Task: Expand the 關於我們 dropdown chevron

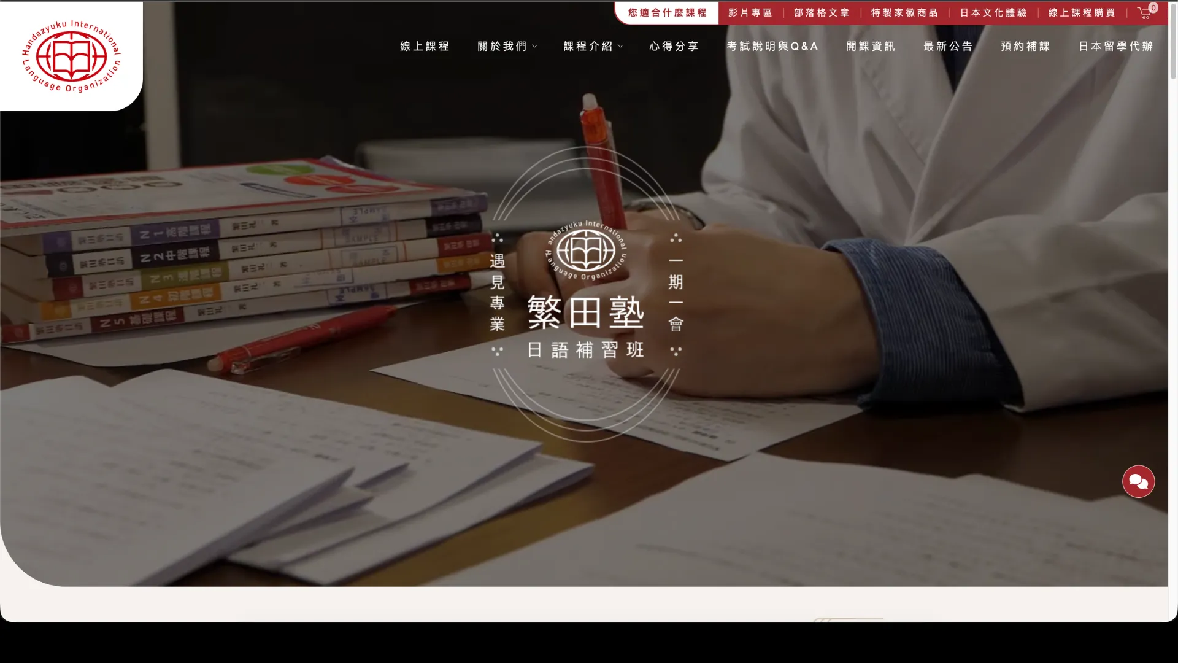Action: point(535,47)
